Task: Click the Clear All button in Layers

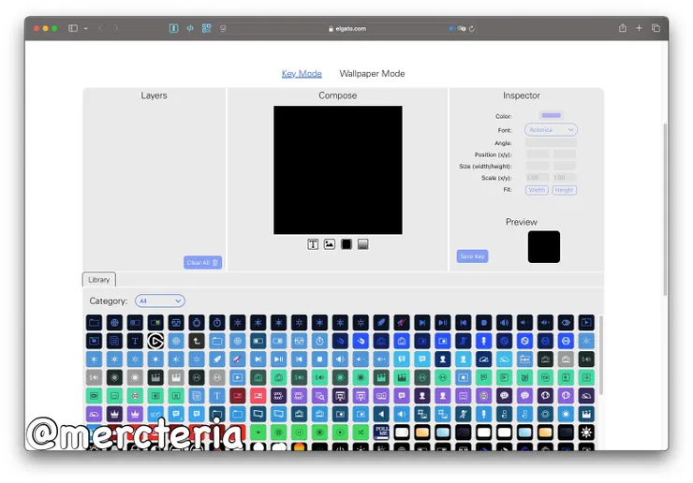Action: pos(202,262)
